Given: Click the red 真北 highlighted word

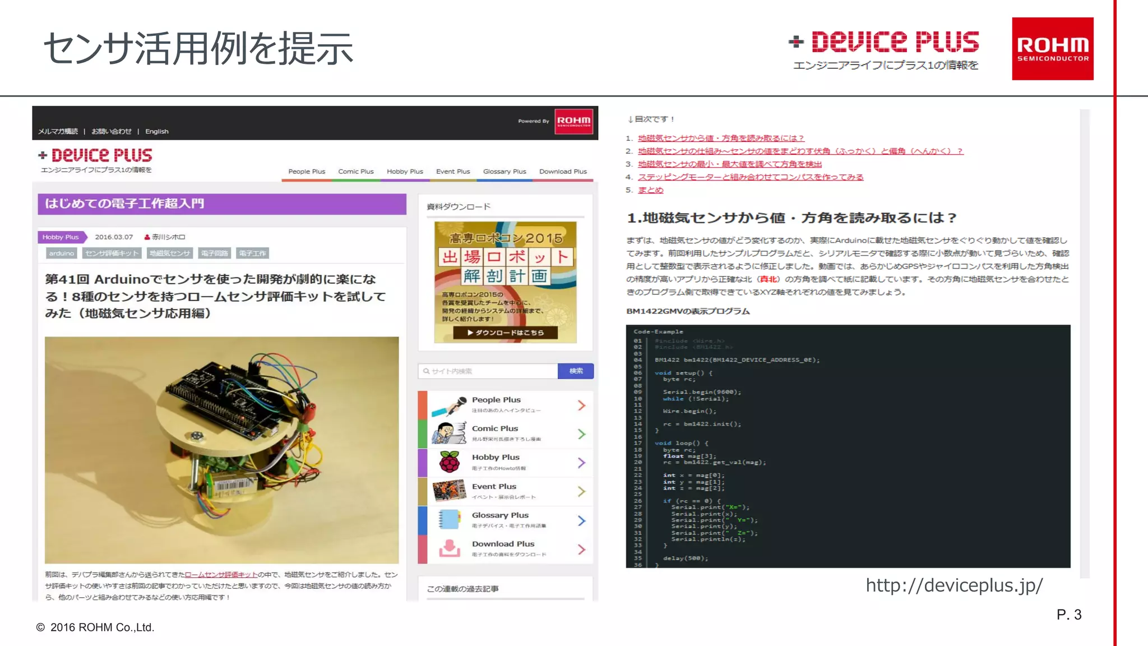Looking at the screenshot, I should [769, 279].
